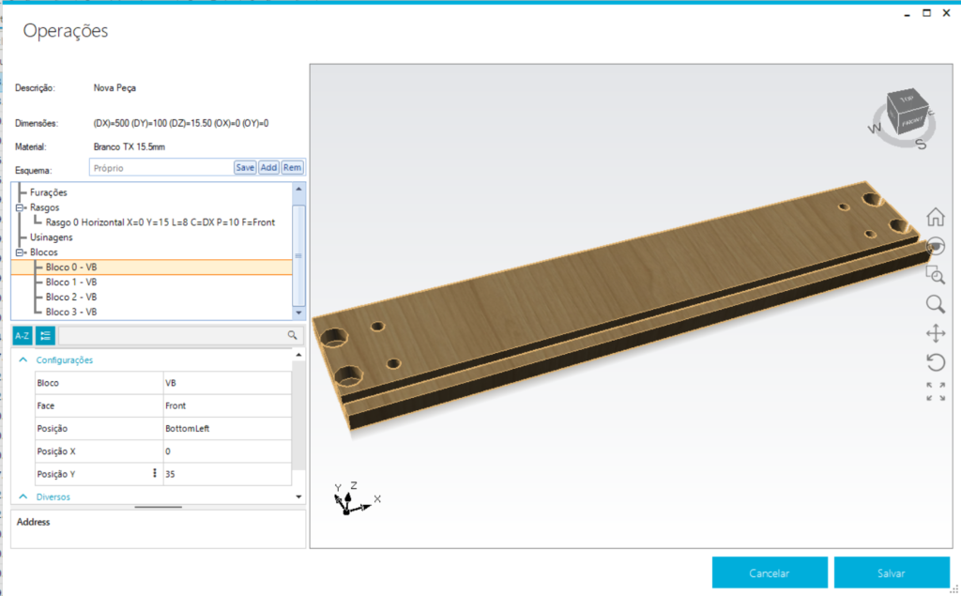Click the tree list scroll up arrow
This screenshot has width=961, height=596.
pos(298,189)
